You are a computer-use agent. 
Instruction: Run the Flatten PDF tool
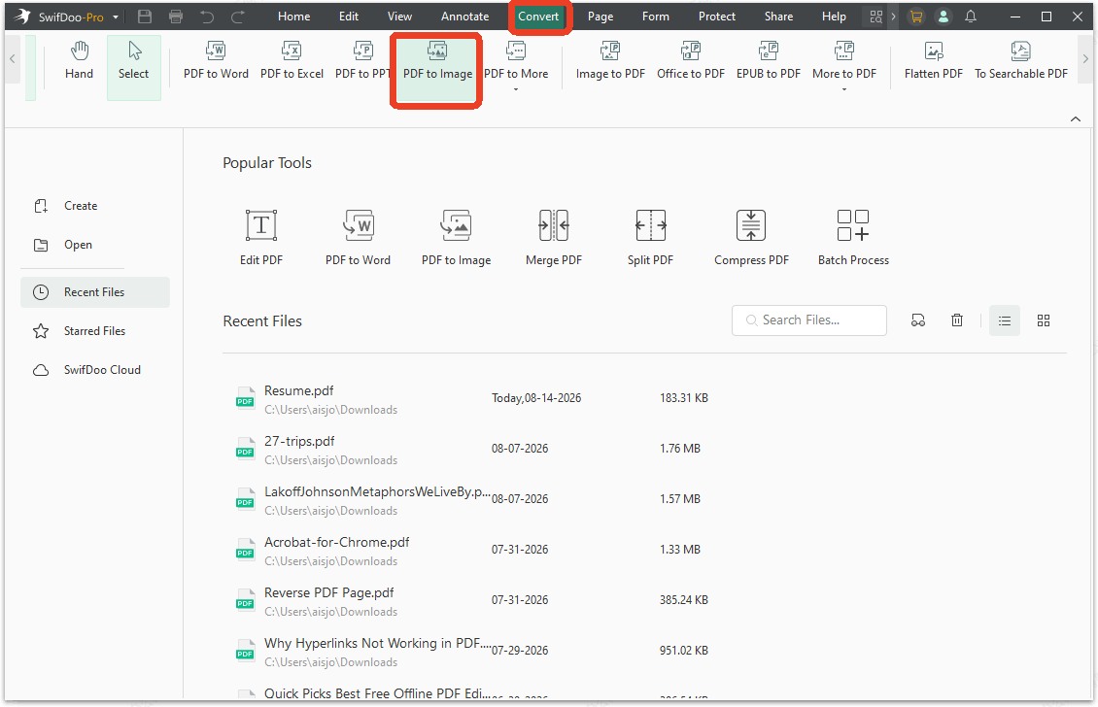[934, 61]
